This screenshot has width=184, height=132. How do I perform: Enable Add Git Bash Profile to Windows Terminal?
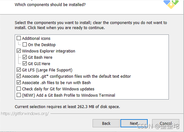tap(19, 95)
